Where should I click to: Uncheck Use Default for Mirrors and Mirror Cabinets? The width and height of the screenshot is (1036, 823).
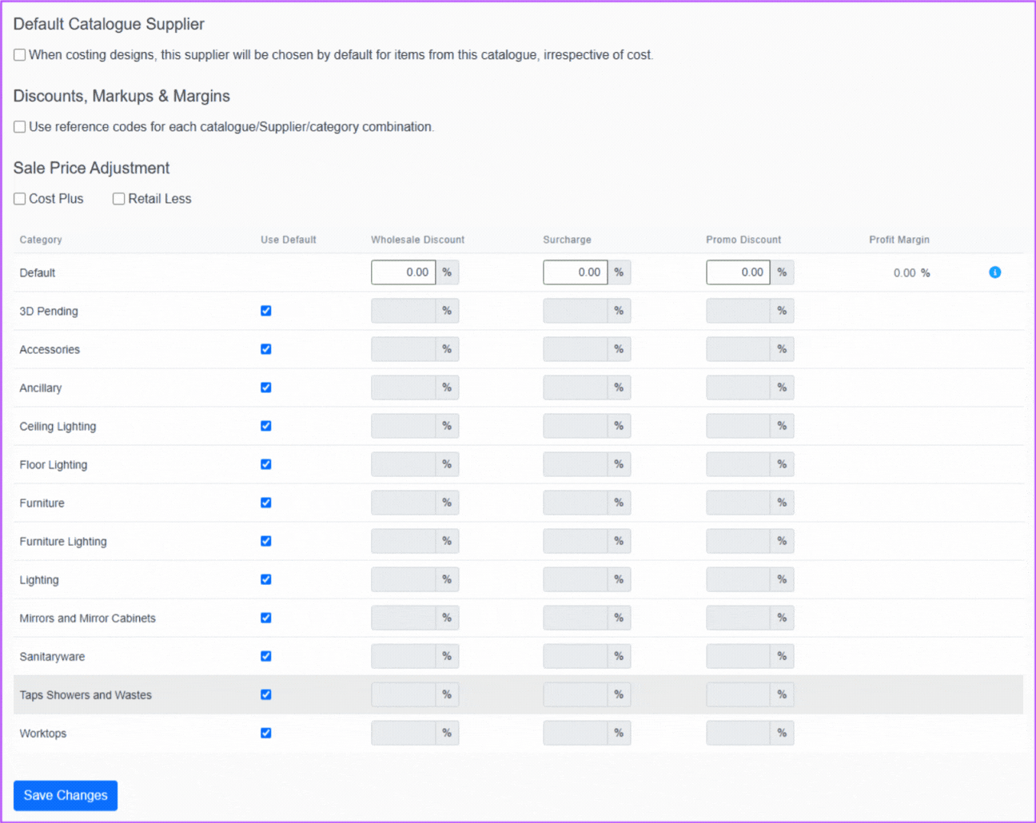click(x=266, y=618)
